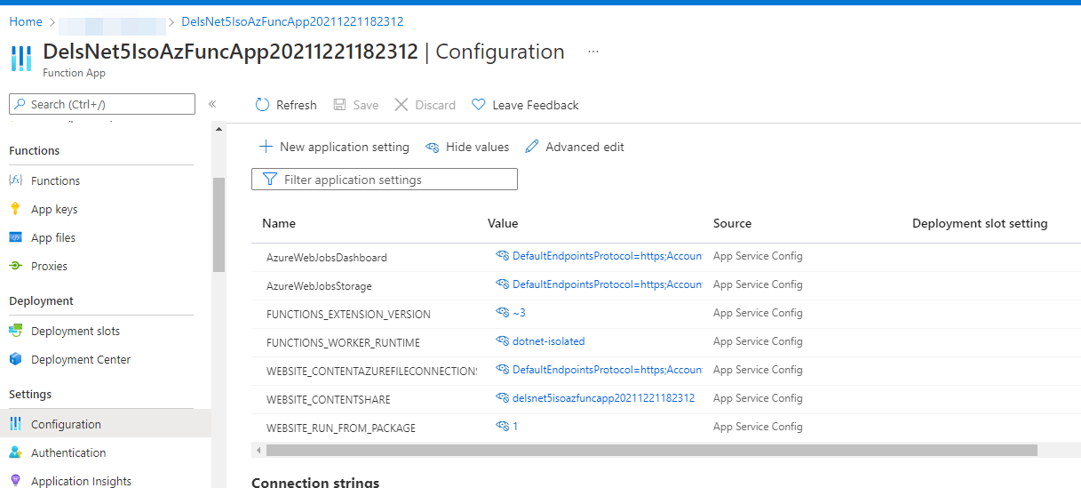
Task: Click the Search (Ctrl+/) field
Action: click(102, 104)
